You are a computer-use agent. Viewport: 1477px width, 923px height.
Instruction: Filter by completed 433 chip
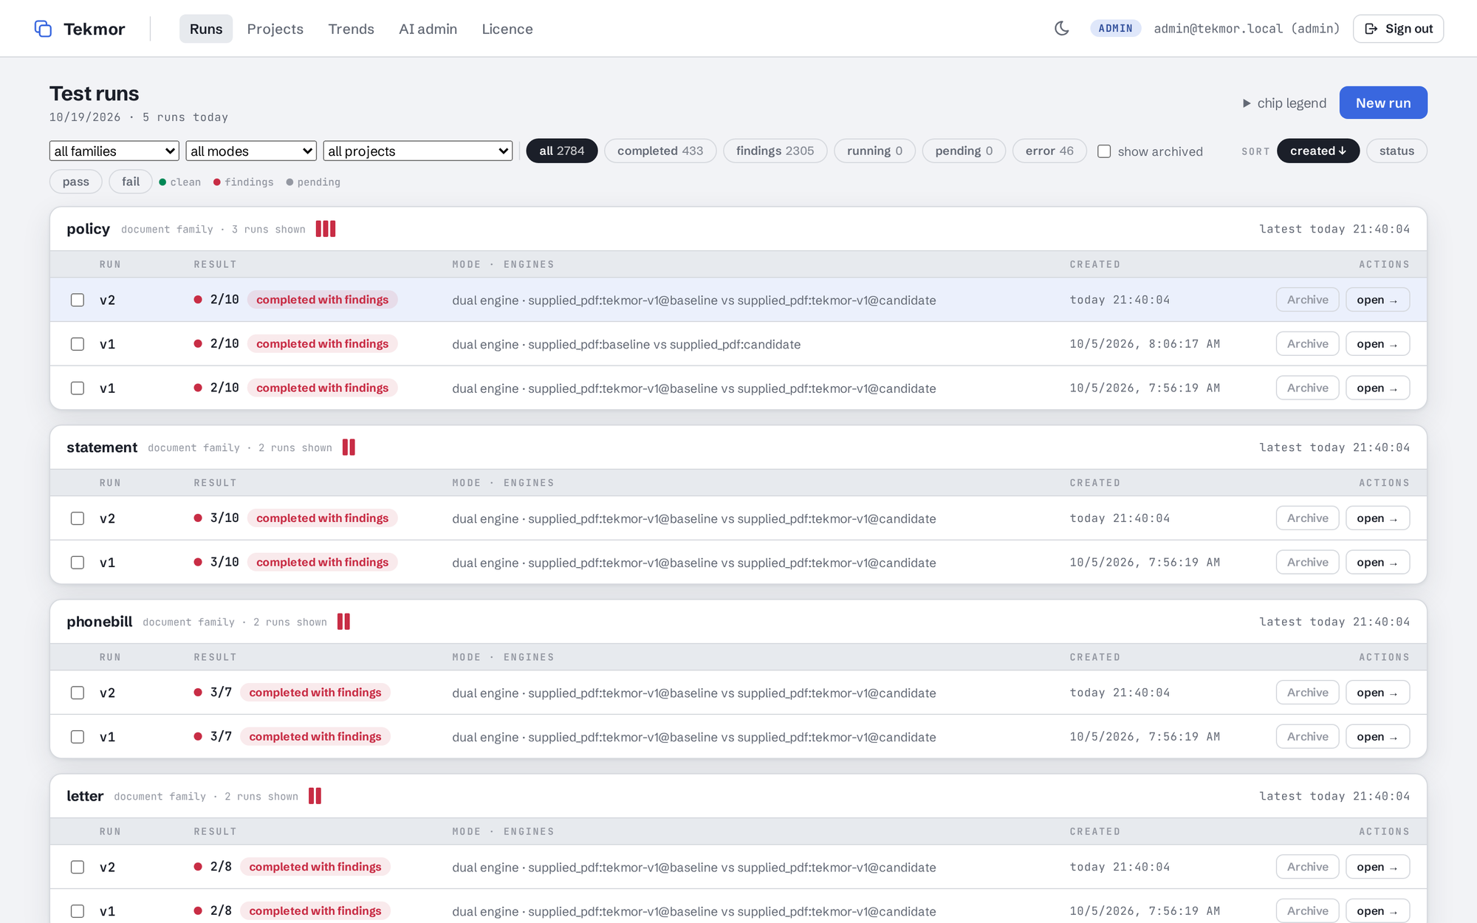(660, 151)
